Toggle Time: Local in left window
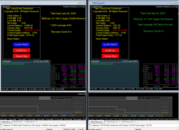 click(67, 98)
